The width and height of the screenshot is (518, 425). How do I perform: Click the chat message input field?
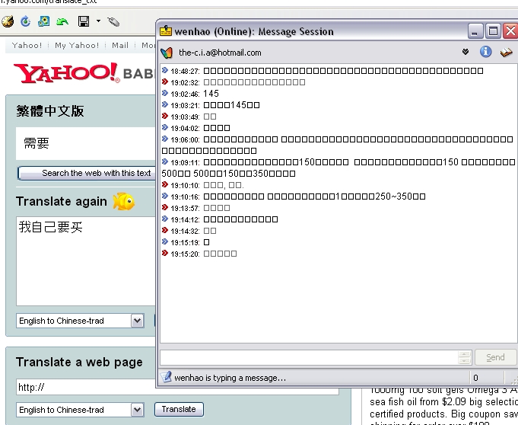coord(310,357)
